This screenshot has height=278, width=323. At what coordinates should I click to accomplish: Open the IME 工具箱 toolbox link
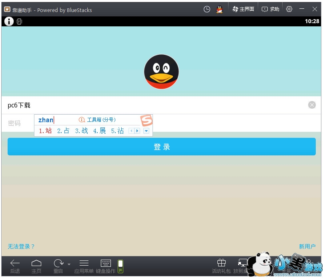(x=97, y=120)
